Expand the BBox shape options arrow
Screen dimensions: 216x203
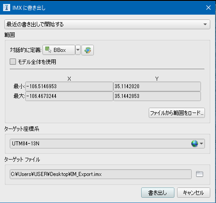78,50
